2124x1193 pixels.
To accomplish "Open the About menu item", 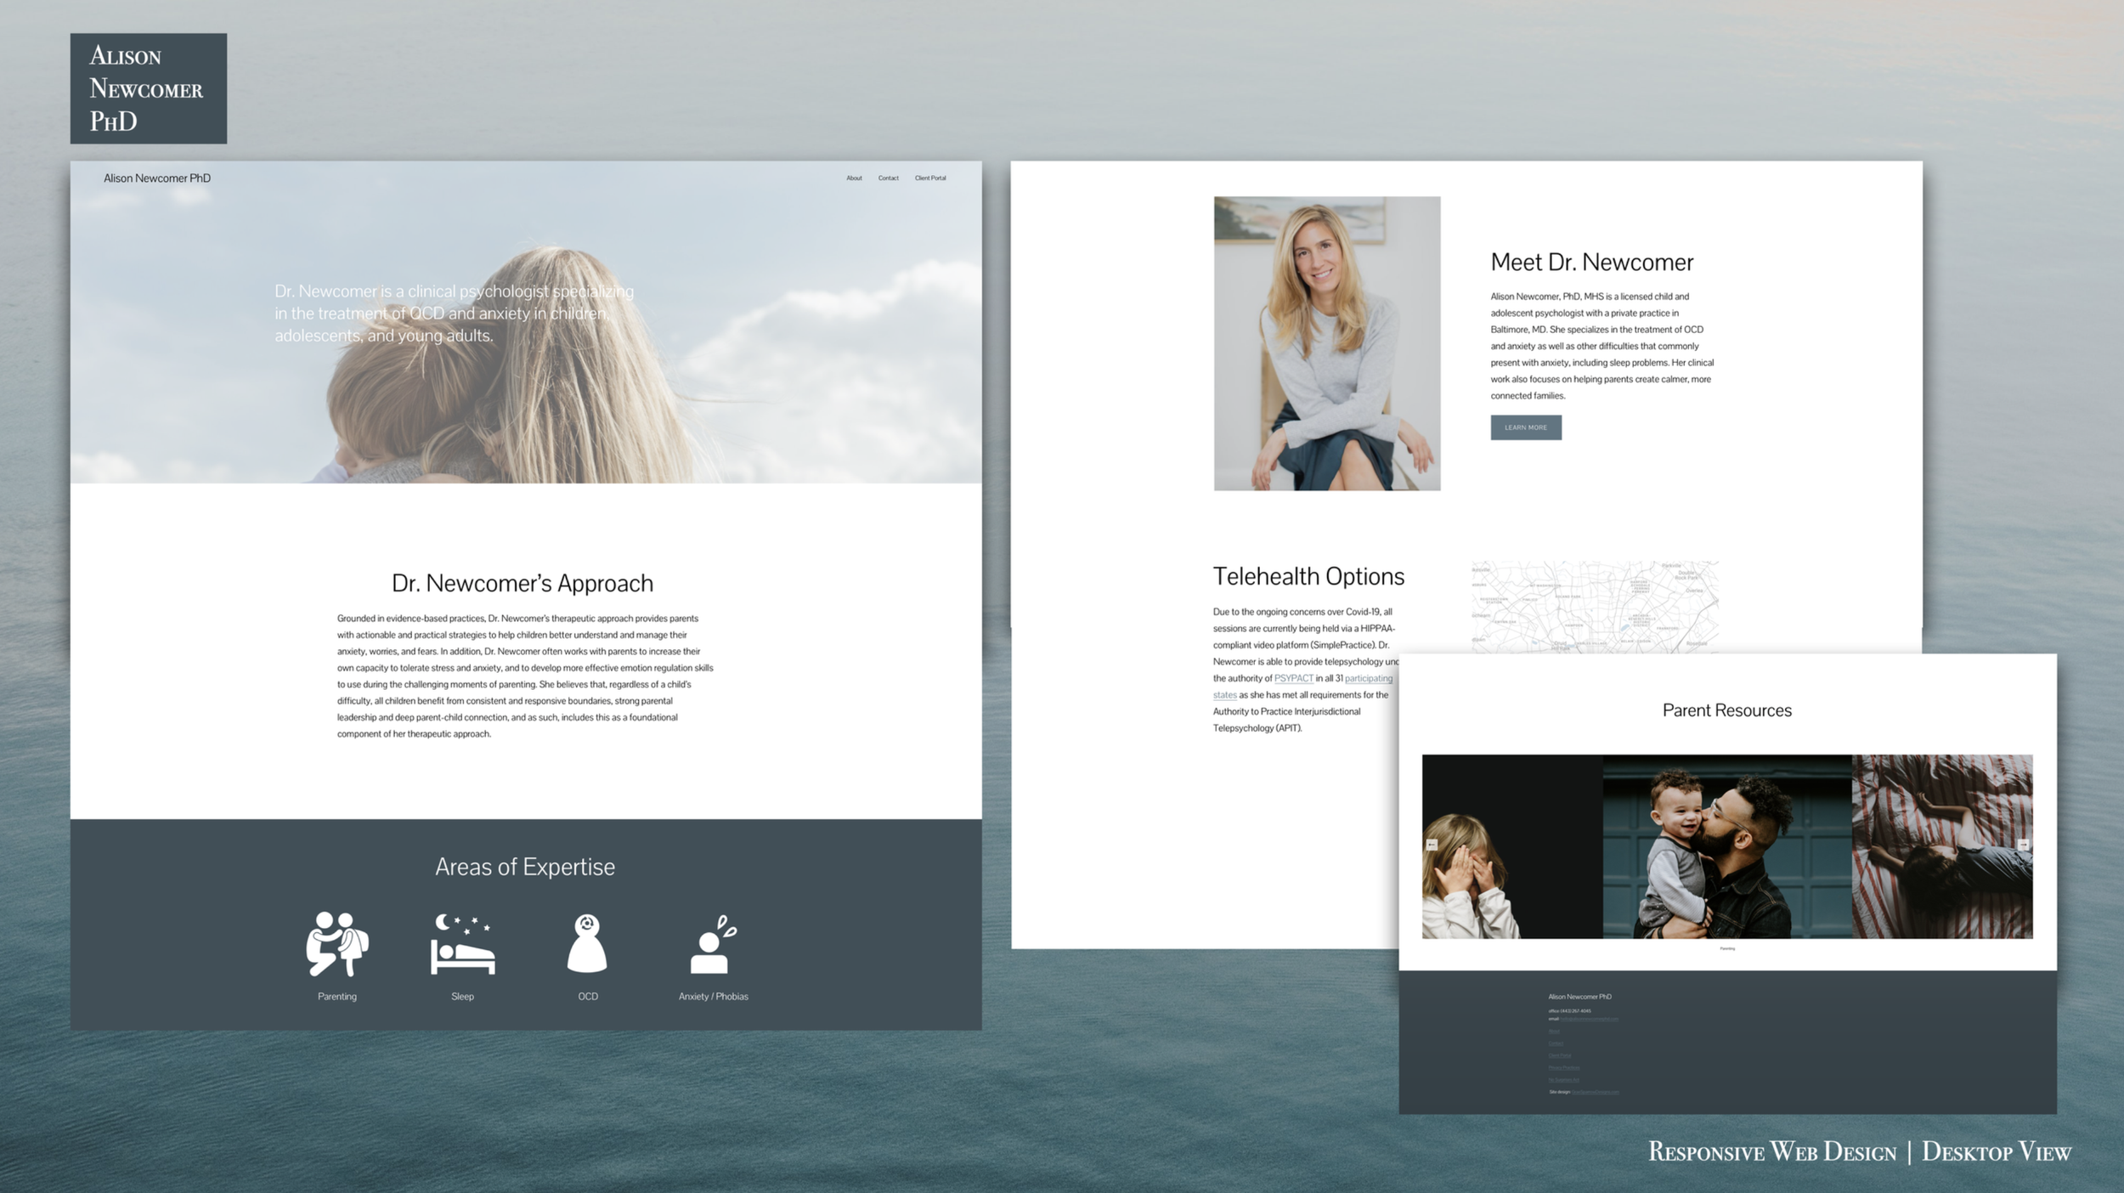I will pos(854,178).
